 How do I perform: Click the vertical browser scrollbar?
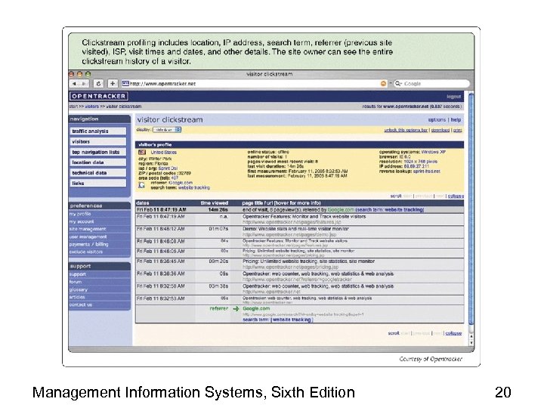tap(471, 209)
